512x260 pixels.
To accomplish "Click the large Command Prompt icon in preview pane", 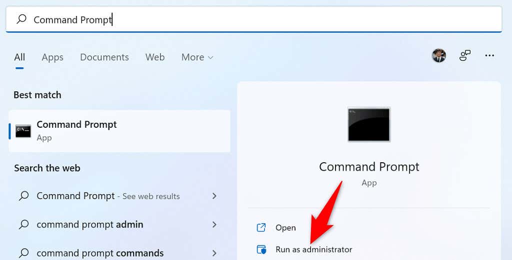I will click(x=369, y=124).
